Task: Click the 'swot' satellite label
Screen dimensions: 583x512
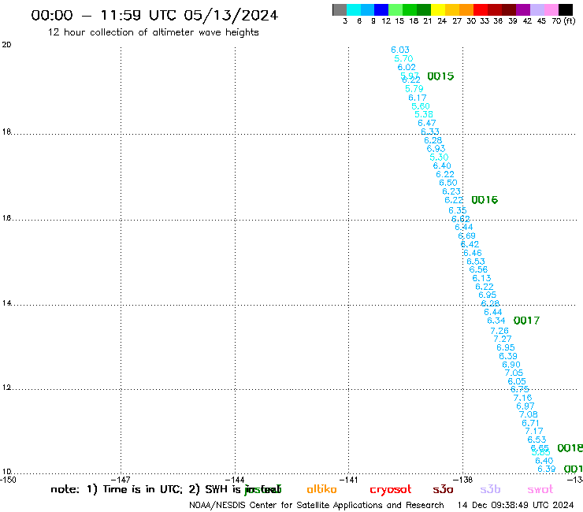Action: 540,489
